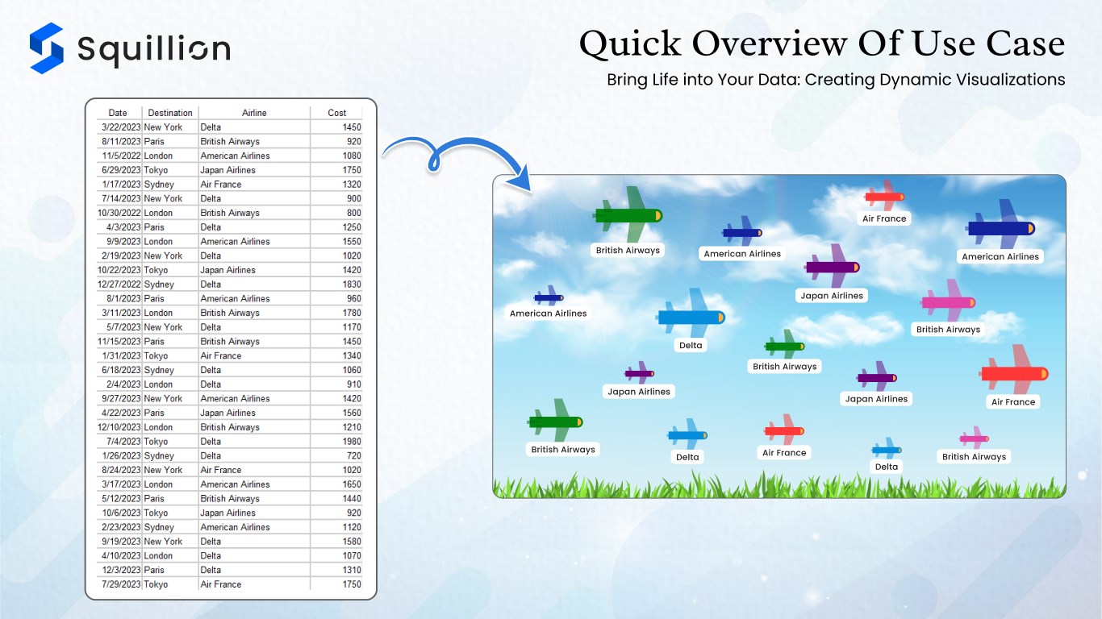Pick the smaller pink British Airways plane
Viewport: 1102px width, 619px height.
click(x=974, y=438)
